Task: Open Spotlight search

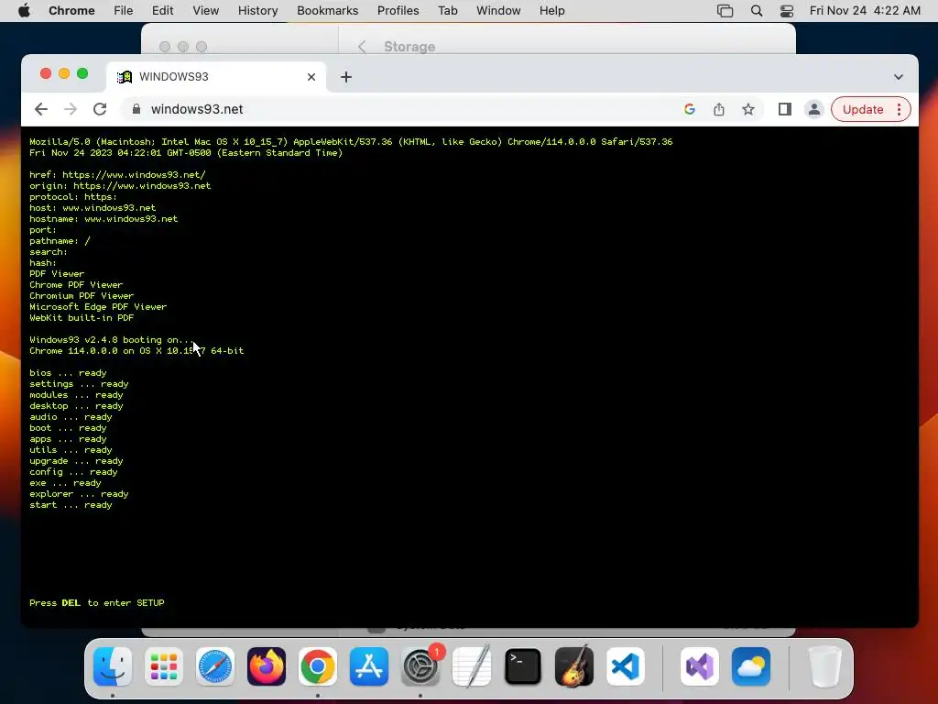Action: [756, 10]
